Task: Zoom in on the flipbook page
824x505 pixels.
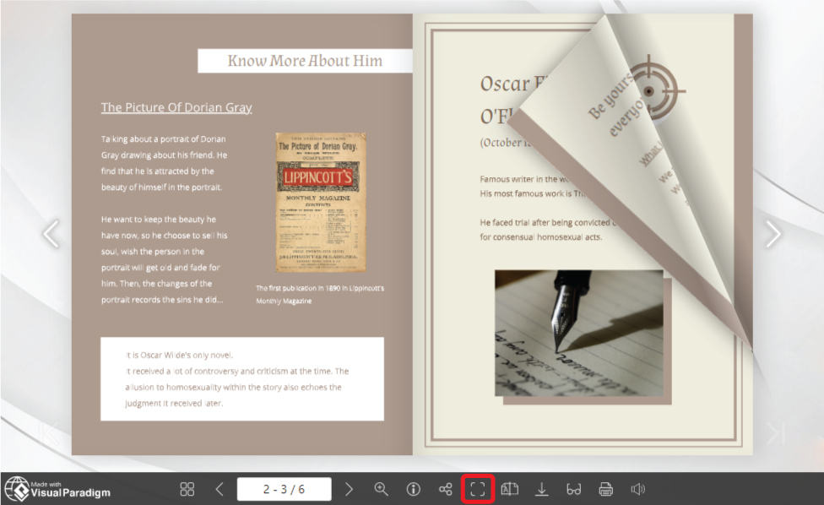Action: tap(382, 489)
